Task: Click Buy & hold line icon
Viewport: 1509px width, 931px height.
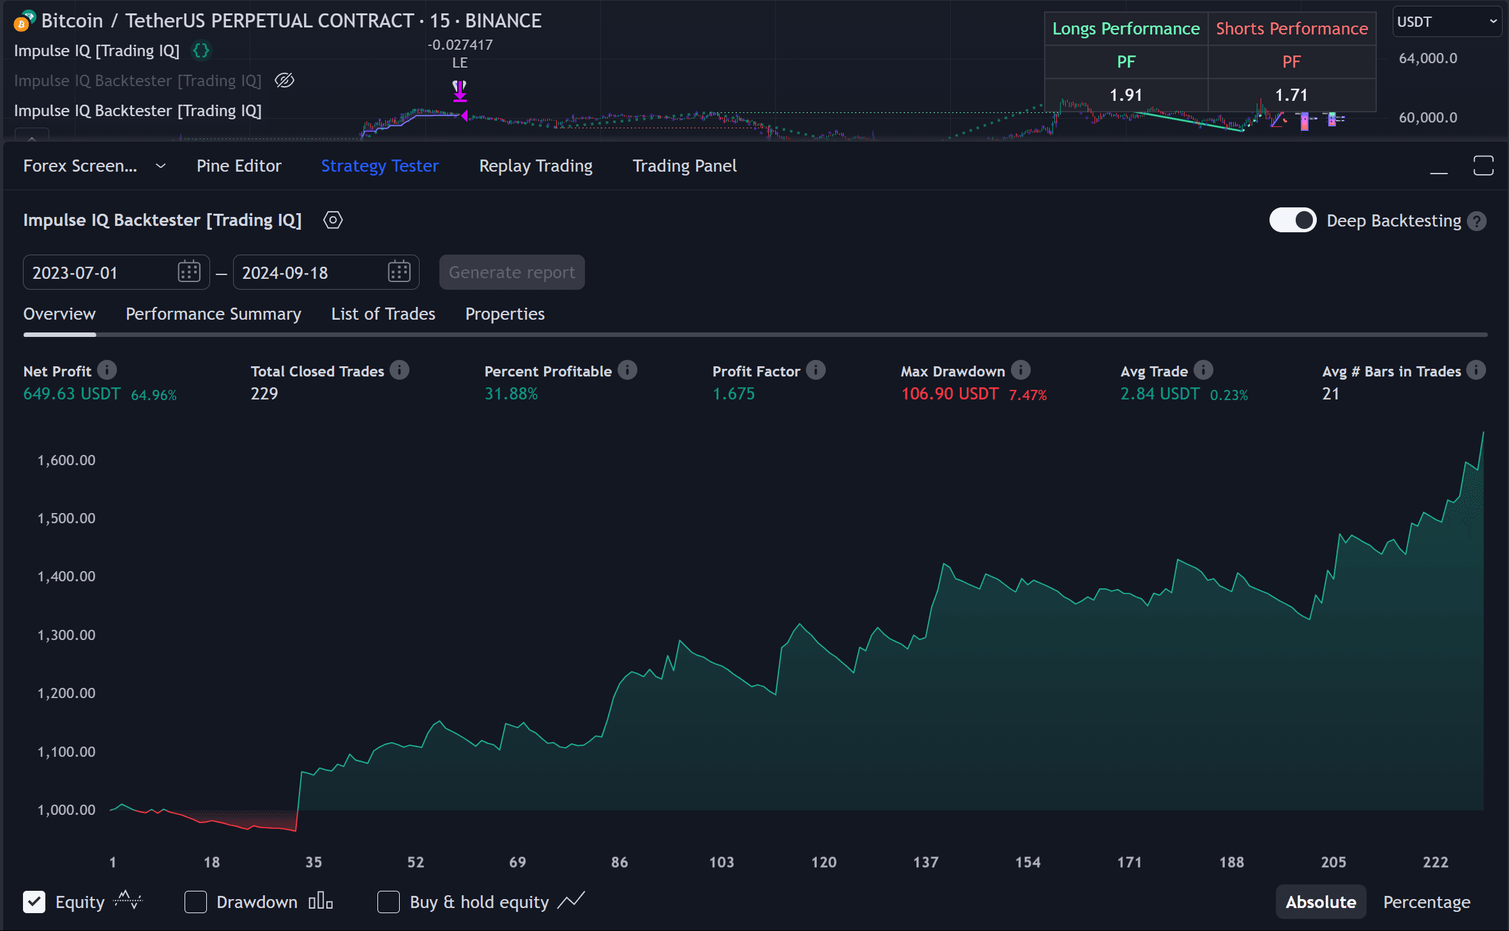Action: point(571,900)
